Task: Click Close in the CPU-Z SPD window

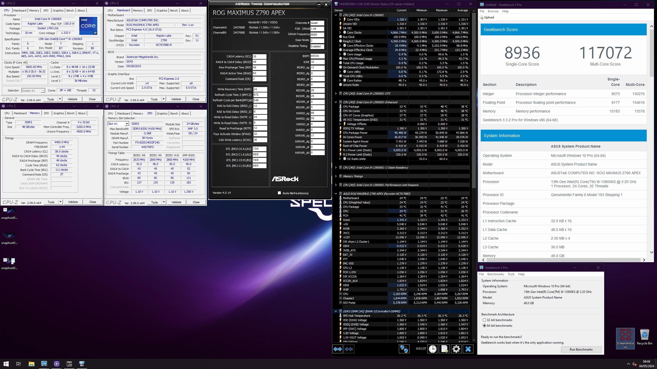Action: pos(196,202)
